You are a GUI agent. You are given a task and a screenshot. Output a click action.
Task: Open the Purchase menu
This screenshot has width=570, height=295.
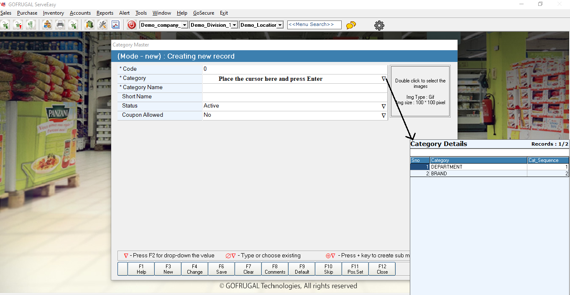[27, 13]
